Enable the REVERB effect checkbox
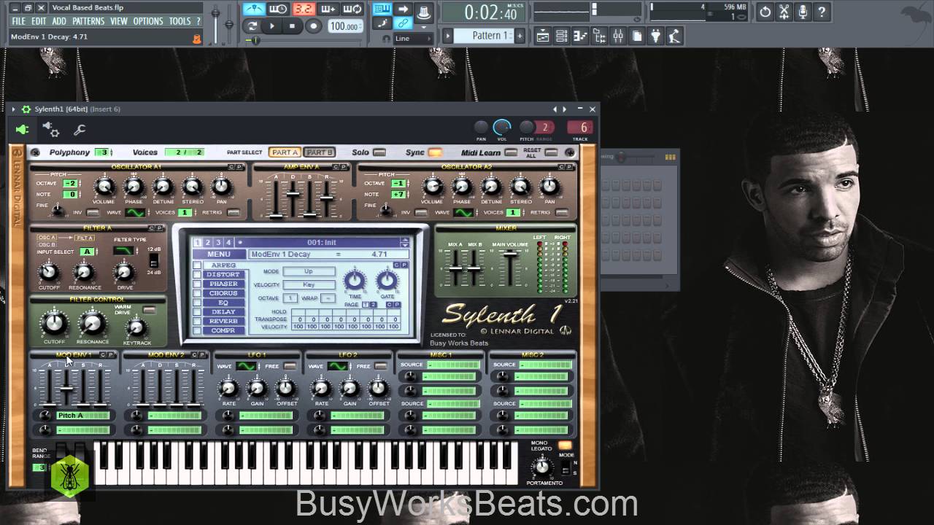This screenshot has height=525, width=934. (197, 321)
